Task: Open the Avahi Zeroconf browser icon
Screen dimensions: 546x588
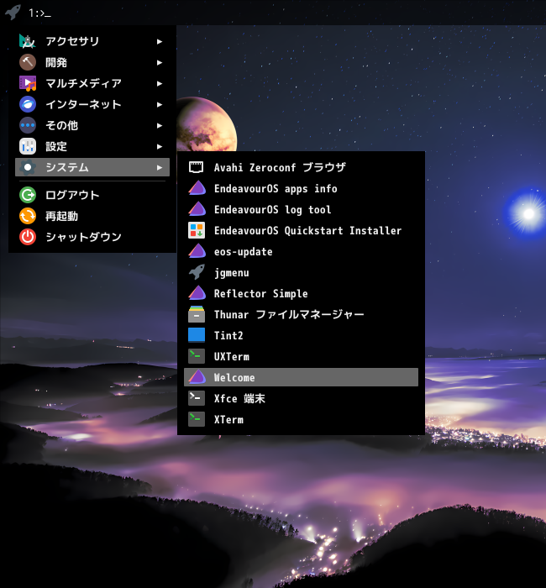Action: 196,167
